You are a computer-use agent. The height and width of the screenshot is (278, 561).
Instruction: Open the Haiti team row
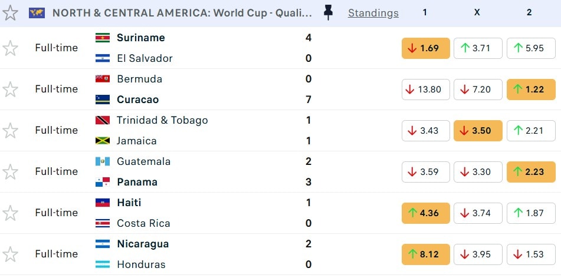coord(129,203)
